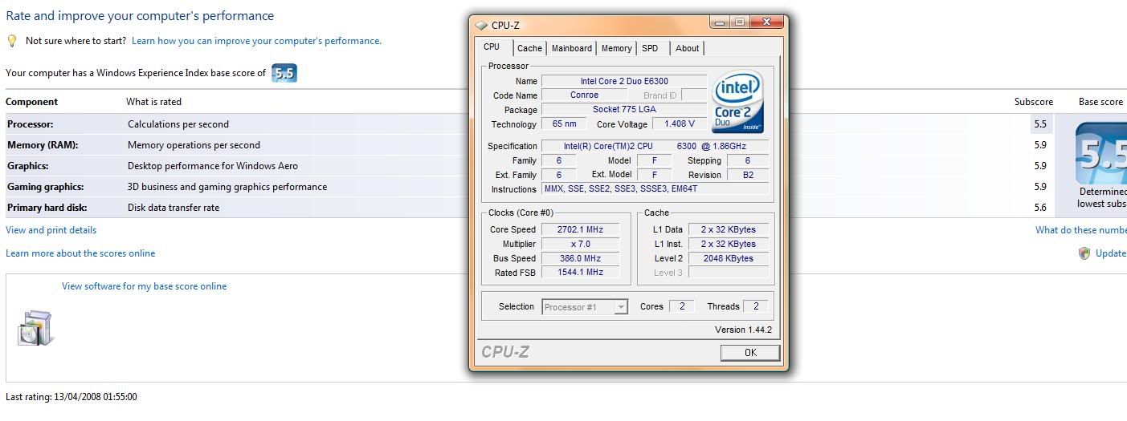Click the CPU-Z title bar app icon
Viewport: 1127px width, 421px height.
(x=481, y=26)
